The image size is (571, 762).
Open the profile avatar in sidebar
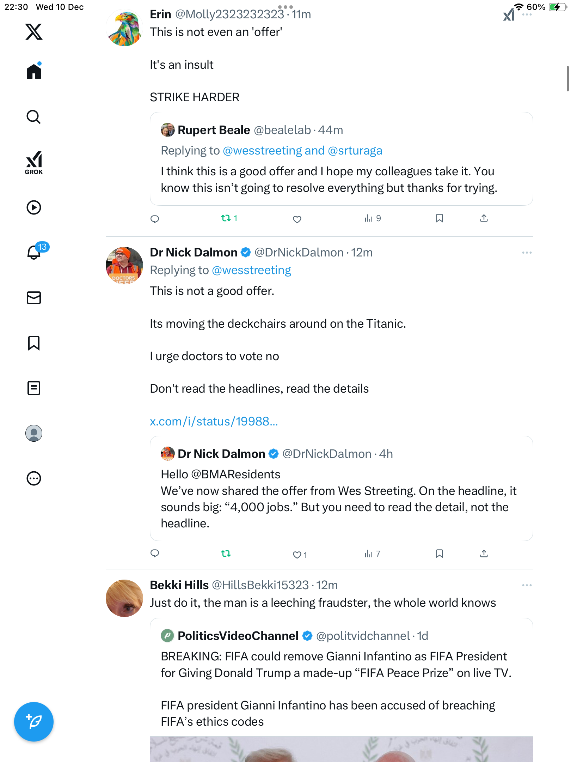[x=34, y=433]
